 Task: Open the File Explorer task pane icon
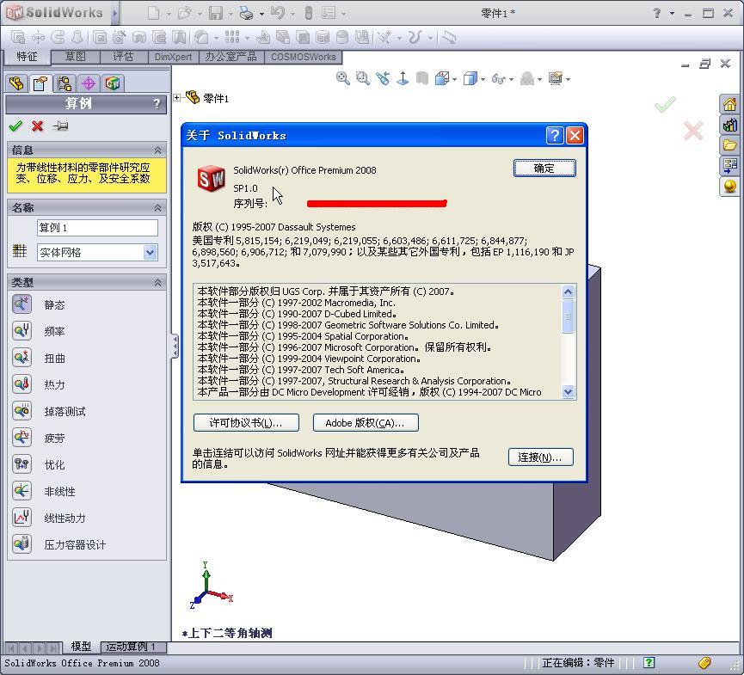coord(729,145)
